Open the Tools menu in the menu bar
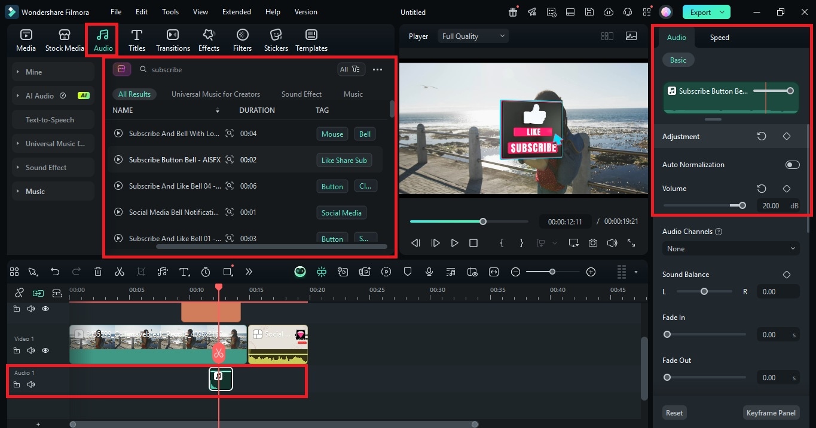 170,11
